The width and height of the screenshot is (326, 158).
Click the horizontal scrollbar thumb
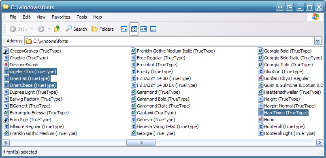pyautogui.click(x=141, y=143)
